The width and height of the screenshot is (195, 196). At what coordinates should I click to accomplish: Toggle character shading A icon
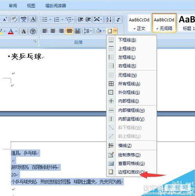point(23,31)
